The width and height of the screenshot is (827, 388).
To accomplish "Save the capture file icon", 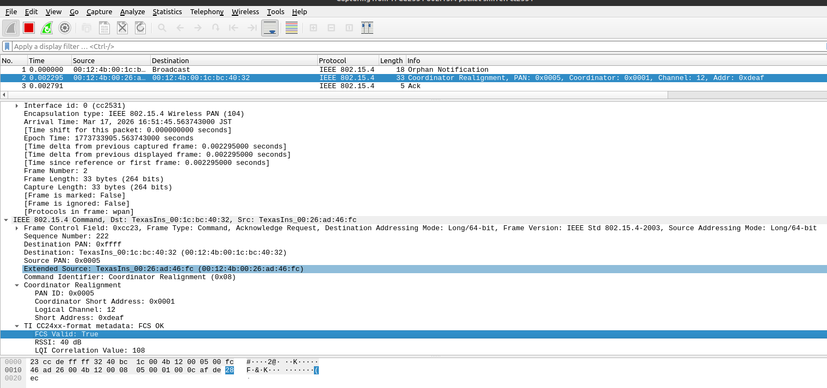I will [104, 28].
